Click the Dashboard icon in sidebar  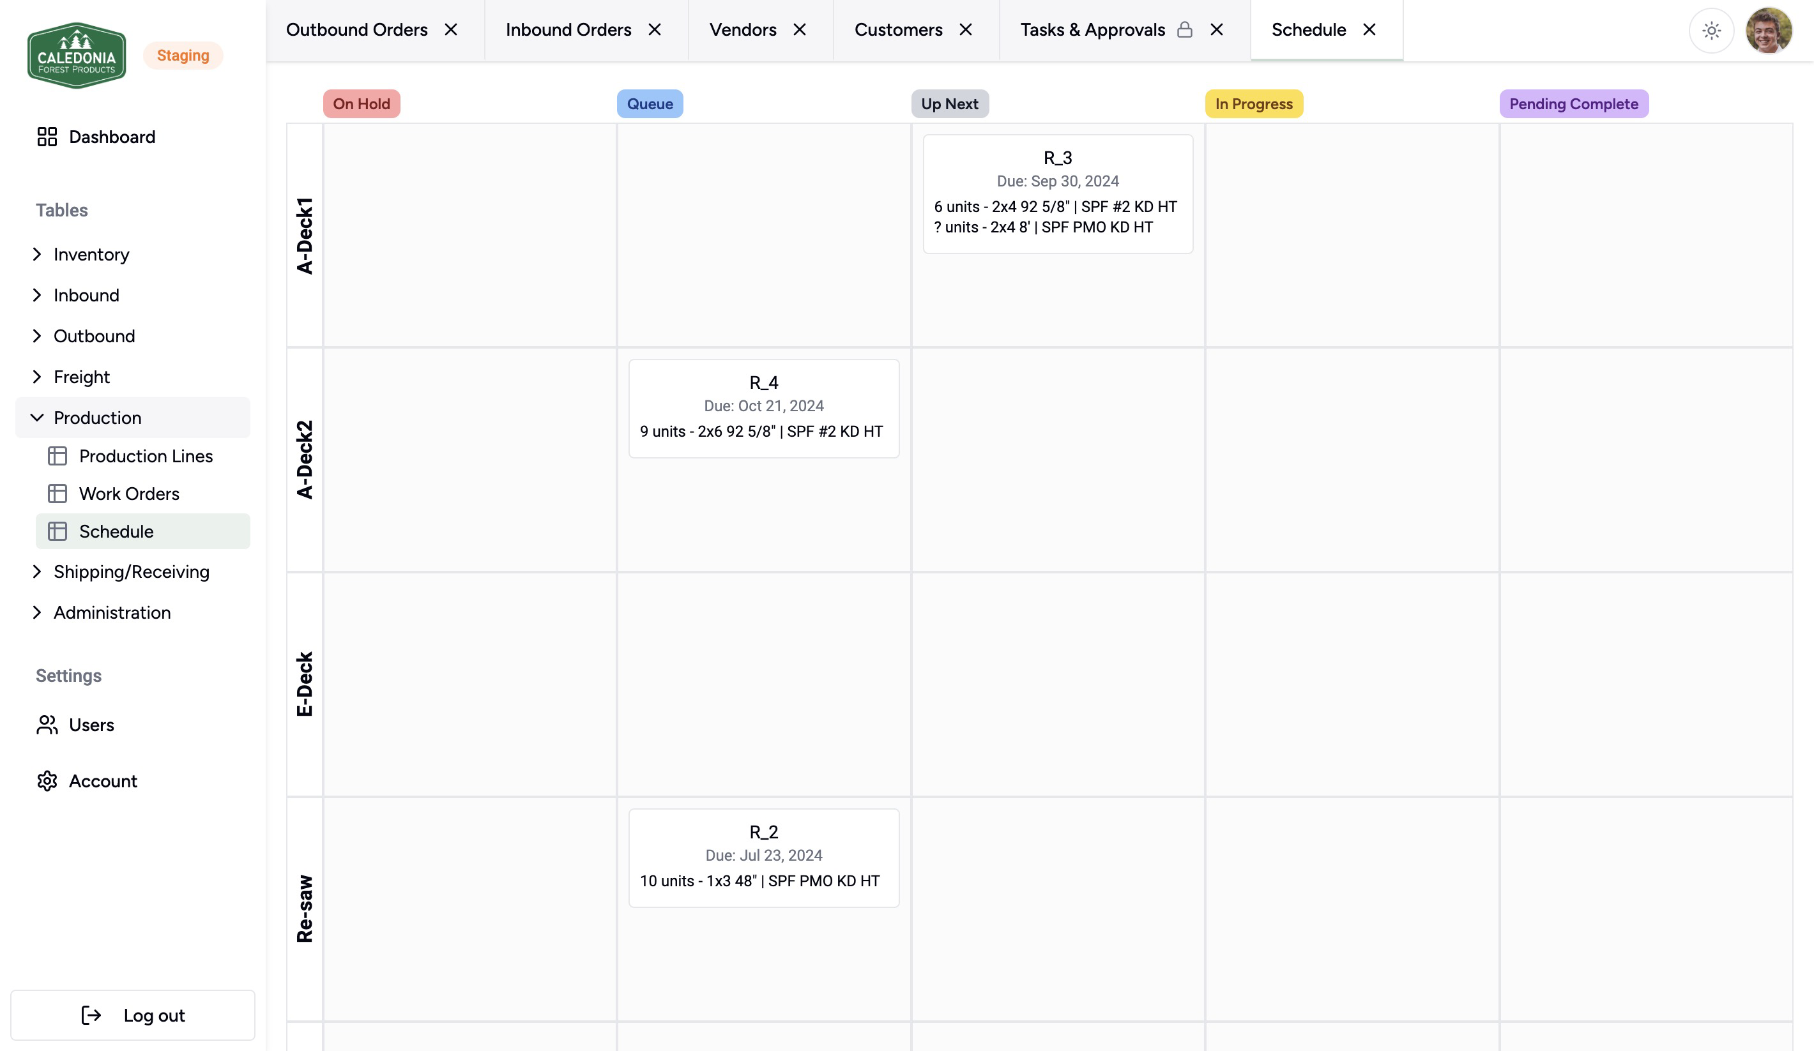46,137
